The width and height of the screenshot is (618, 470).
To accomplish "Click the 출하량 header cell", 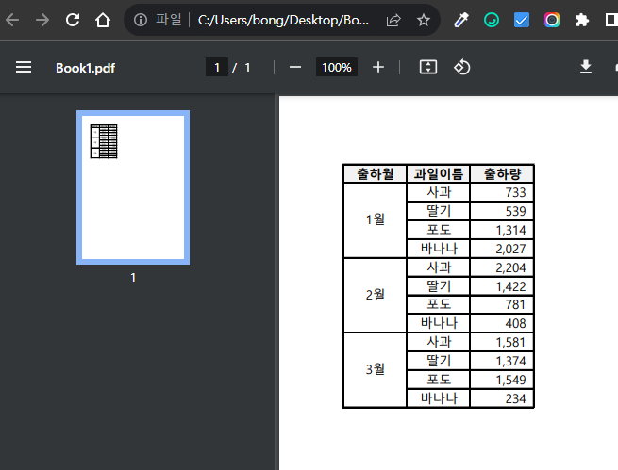I will [502, 174].
